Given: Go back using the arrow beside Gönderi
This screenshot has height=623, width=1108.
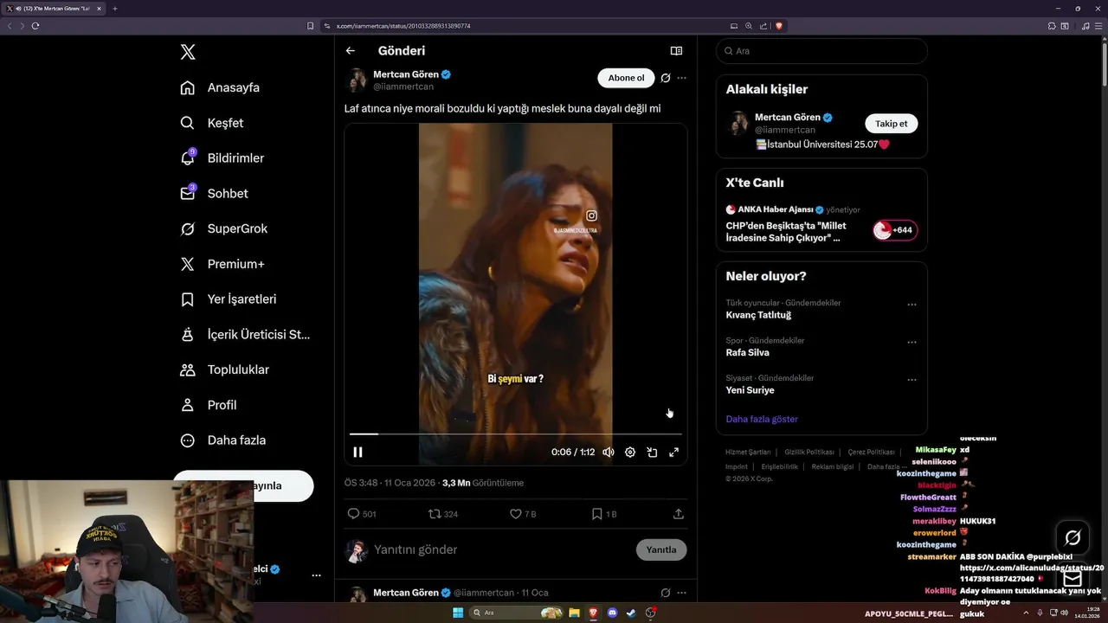Looking at the screenshot, I should (x=351, y=51).
